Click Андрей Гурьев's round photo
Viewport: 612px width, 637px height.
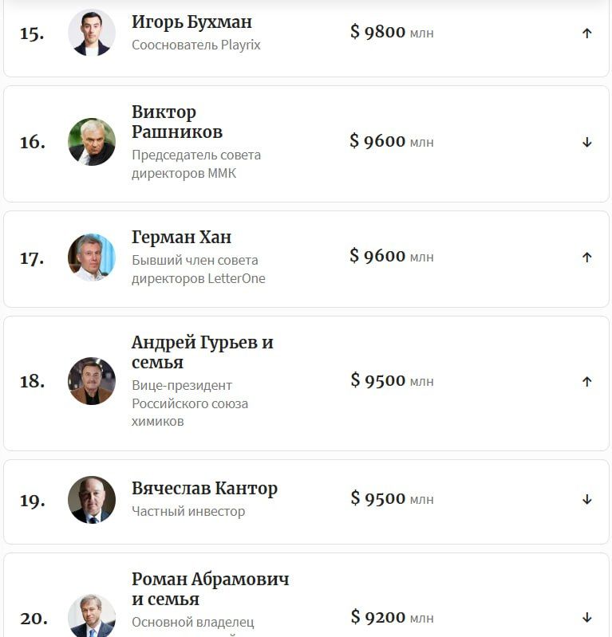pos(92,381)
